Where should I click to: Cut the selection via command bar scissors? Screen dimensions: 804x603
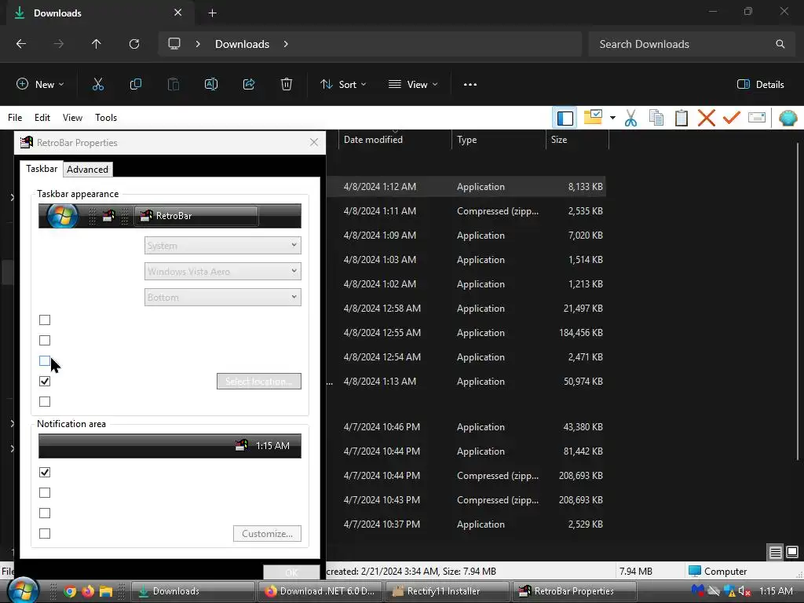click(x=97, y=85)
